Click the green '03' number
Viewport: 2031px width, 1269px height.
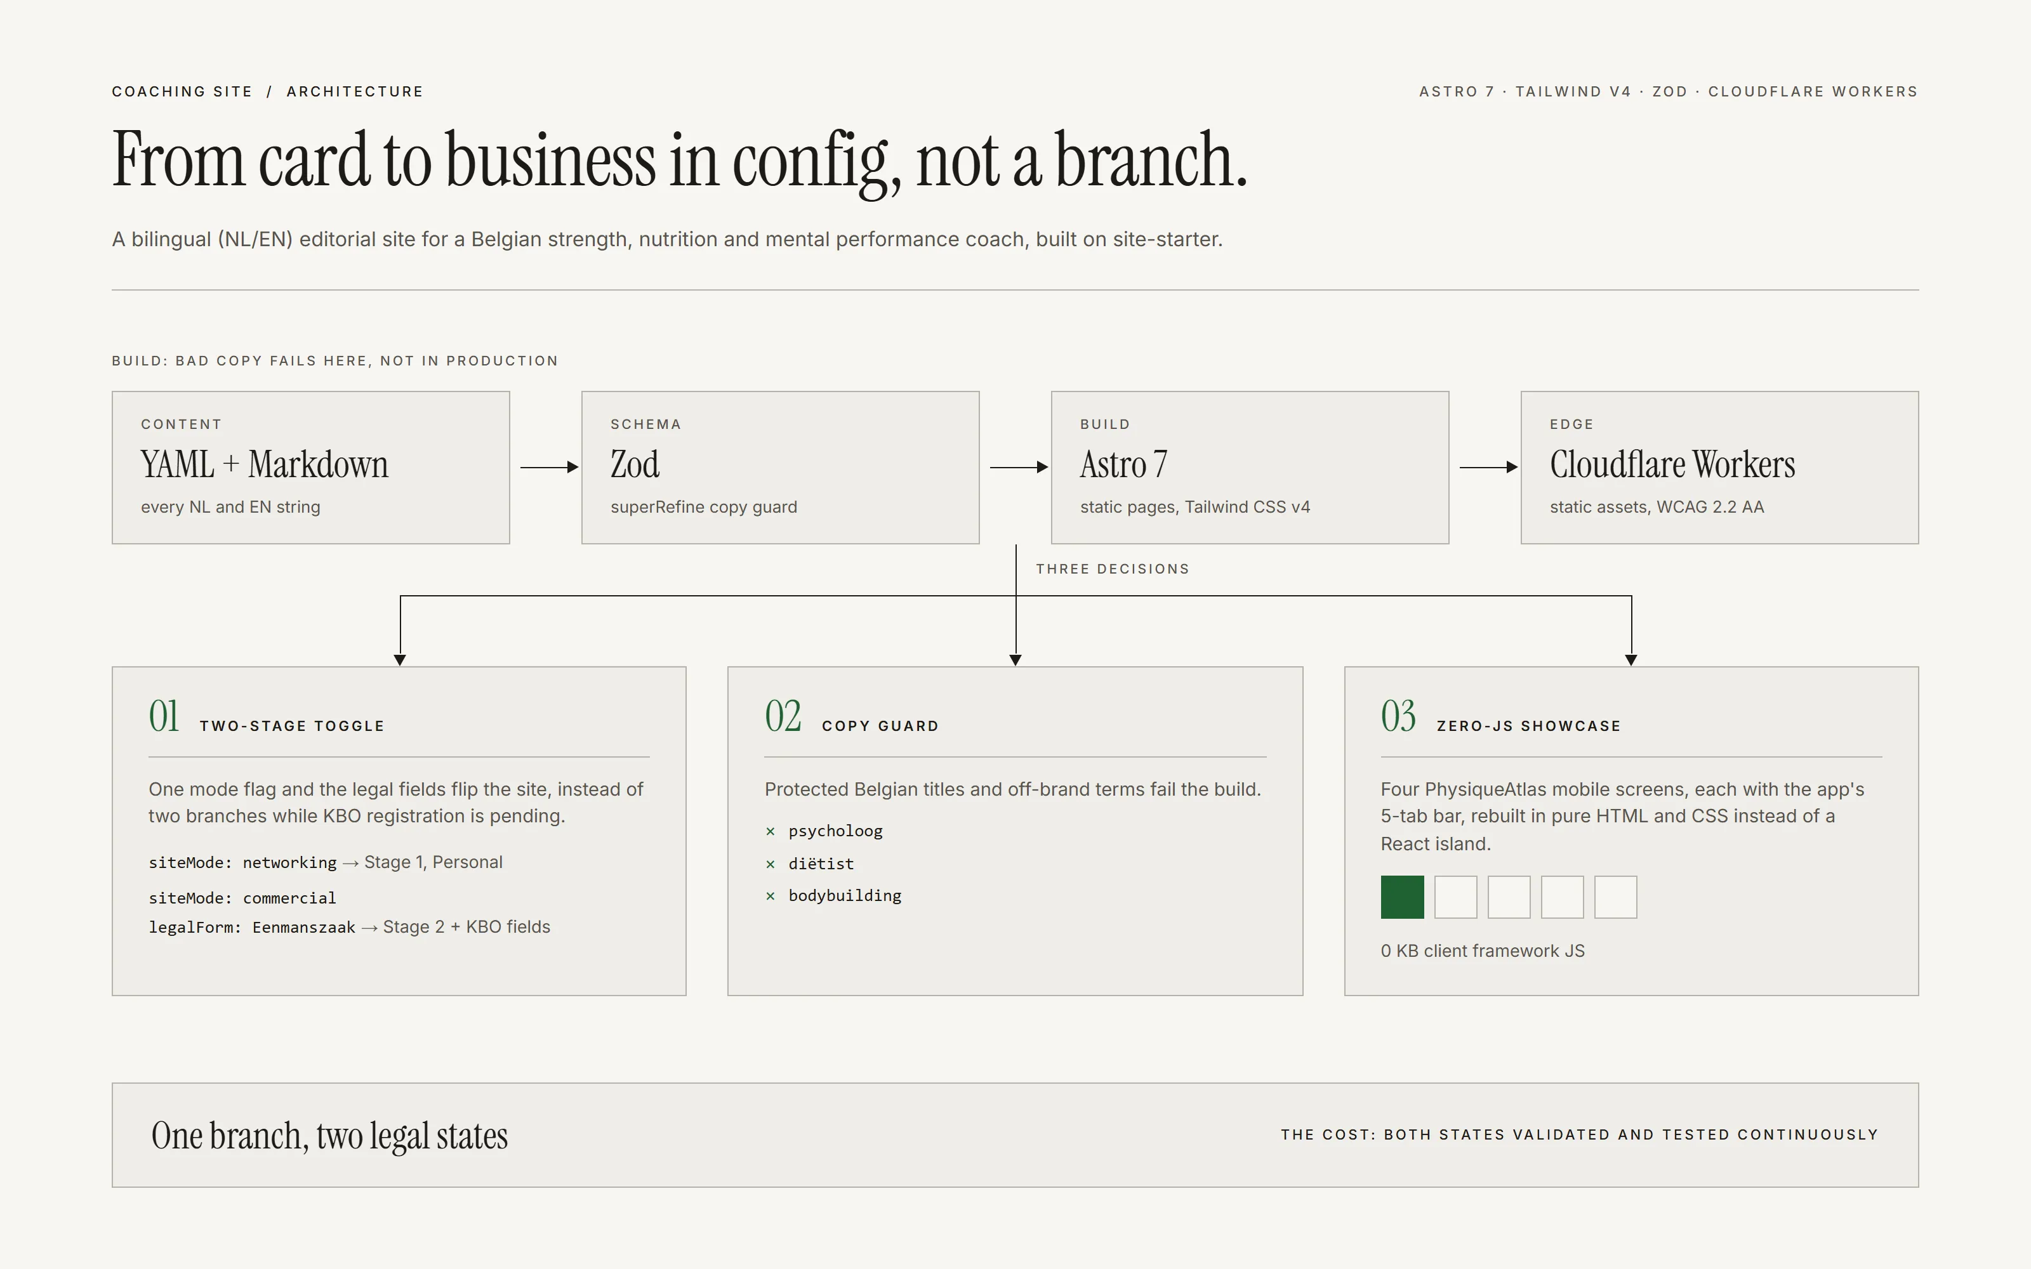click(1398, 717)
